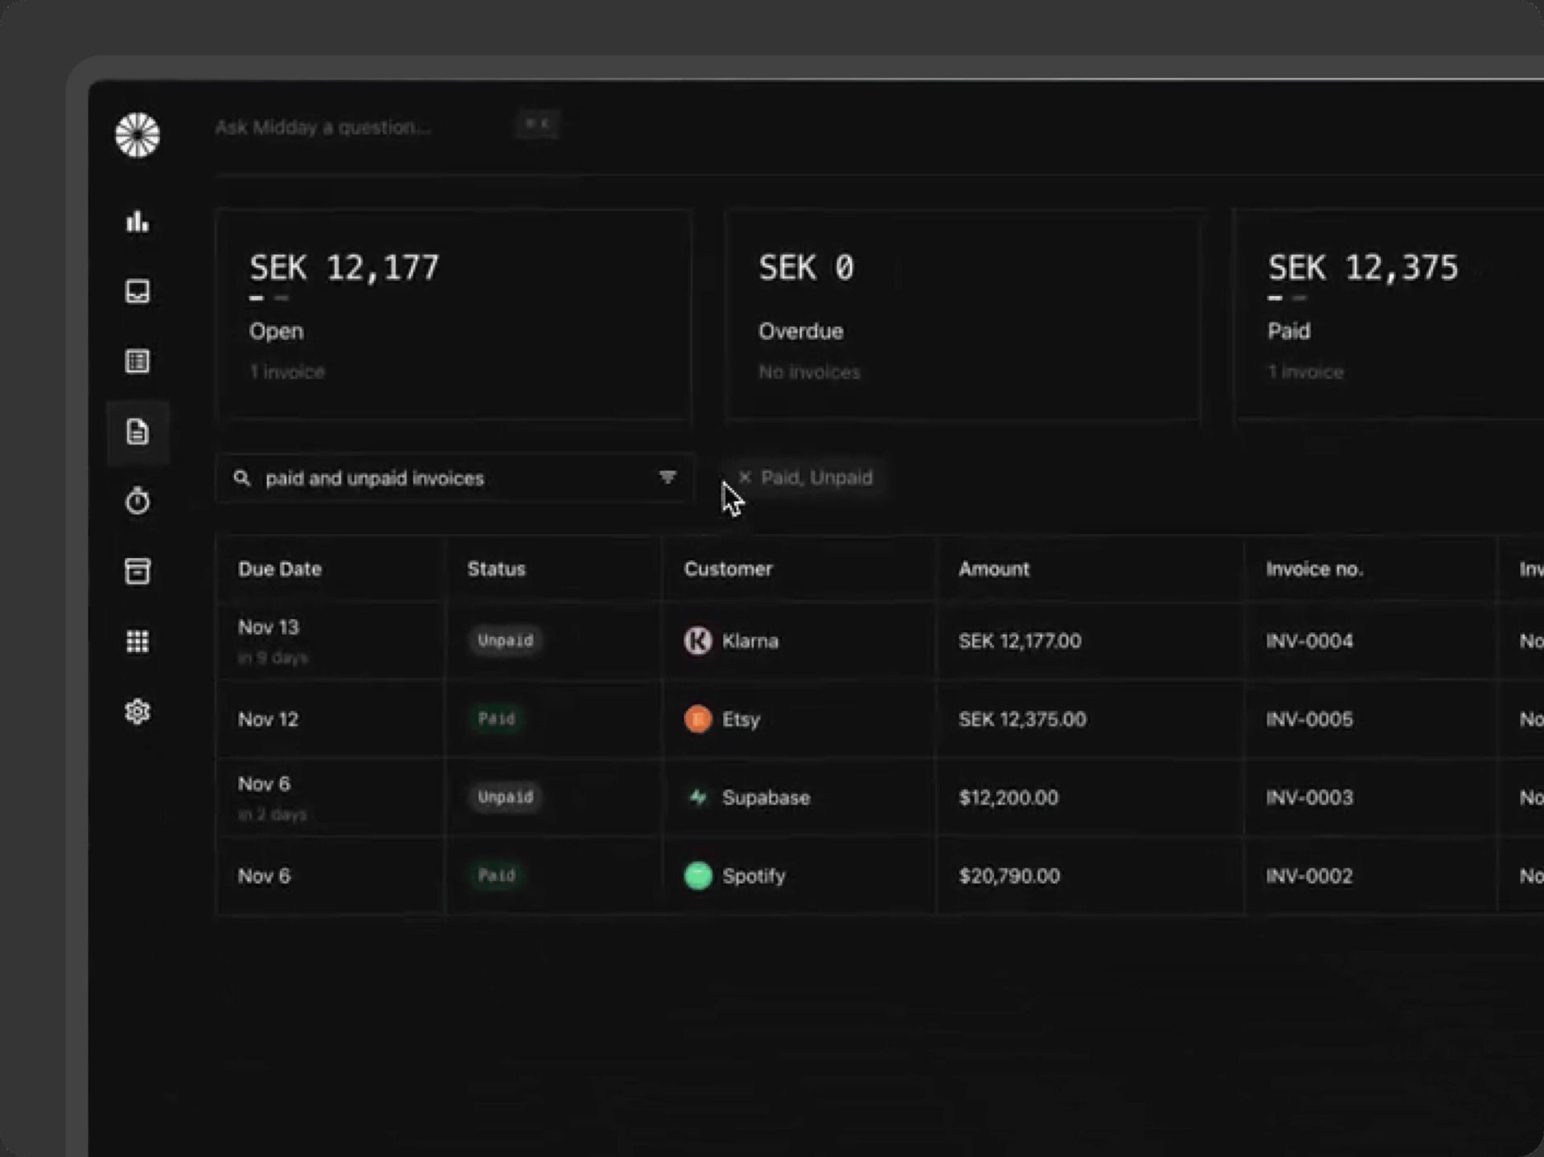This screenshot has height=1157, width=1544.
Task: Open the Klarna invoice row
Action: coord(749,641)
